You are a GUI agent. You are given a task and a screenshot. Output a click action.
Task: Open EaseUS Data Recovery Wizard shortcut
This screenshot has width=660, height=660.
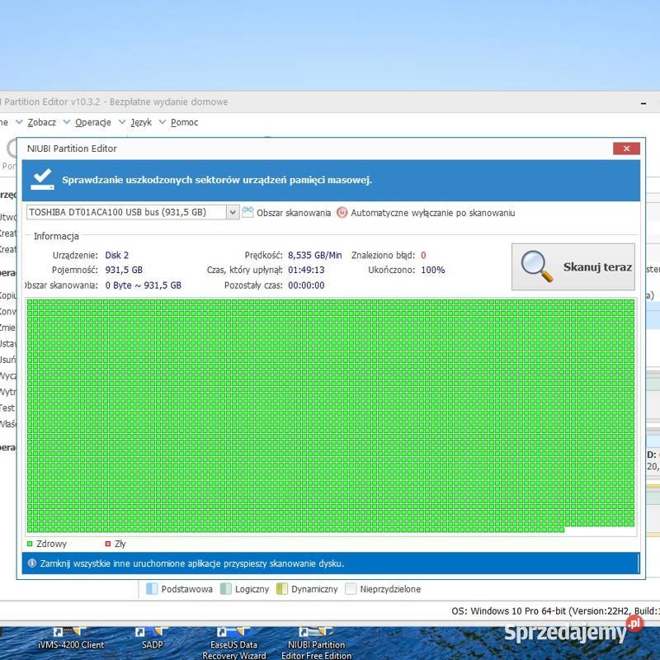(x=234, y=644)
